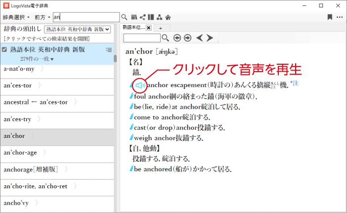Click the search magnifier beside the main search box
This screenshot has width=347, height=213.
124,17
